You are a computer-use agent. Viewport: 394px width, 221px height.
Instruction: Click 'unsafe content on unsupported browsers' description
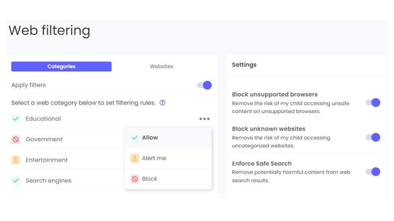290,107
